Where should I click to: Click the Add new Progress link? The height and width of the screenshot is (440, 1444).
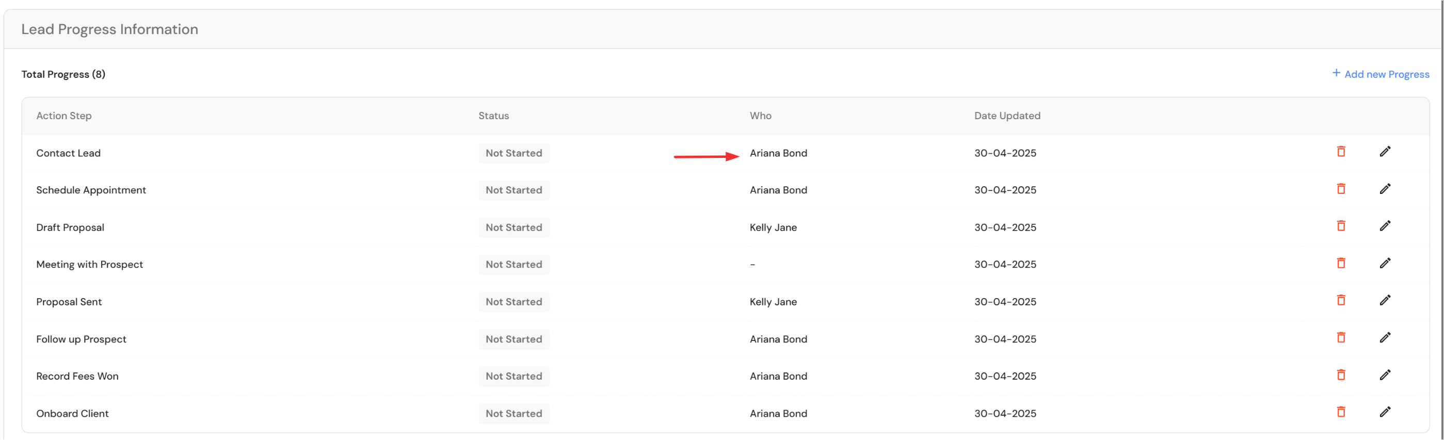pyautogui.click(x=1386, y=75)
